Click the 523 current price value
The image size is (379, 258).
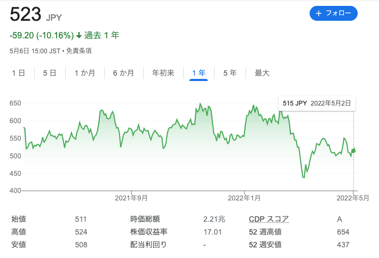26,14
